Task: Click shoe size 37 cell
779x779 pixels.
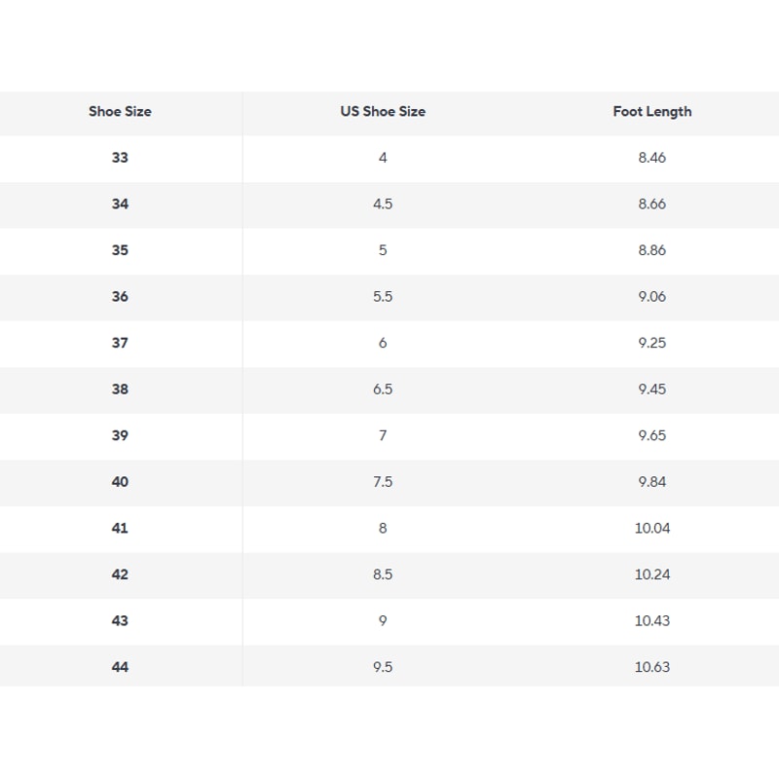Action: [120, 343]
